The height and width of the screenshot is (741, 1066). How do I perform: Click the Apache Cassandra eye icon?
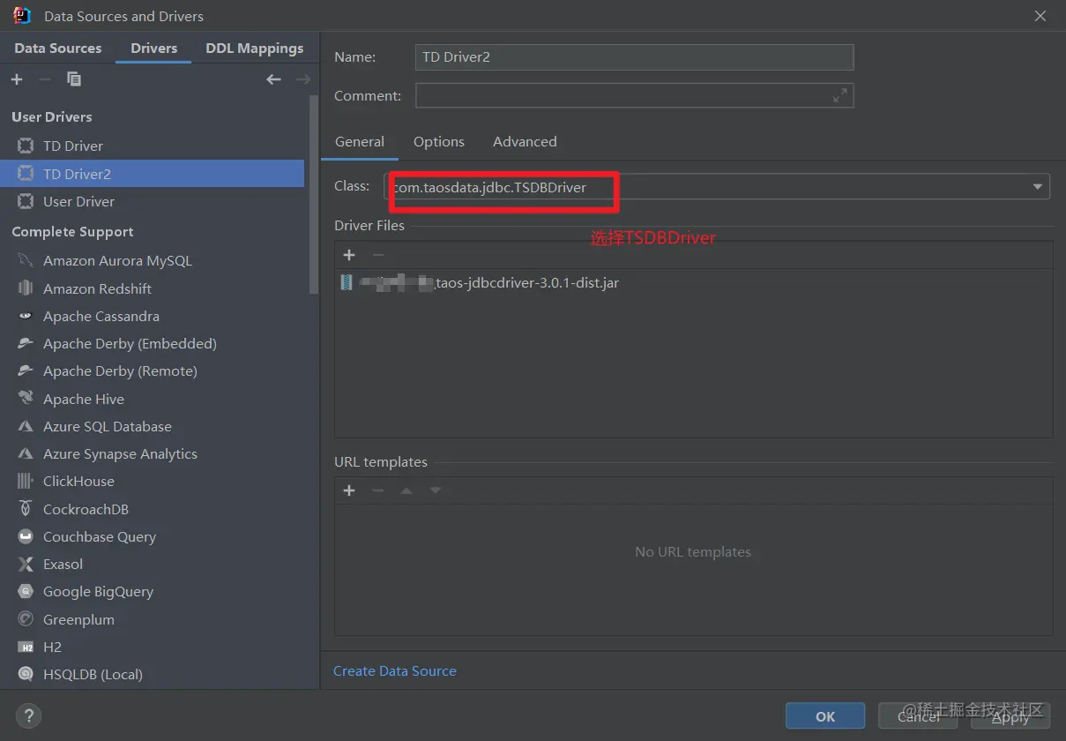click(26, 316)
